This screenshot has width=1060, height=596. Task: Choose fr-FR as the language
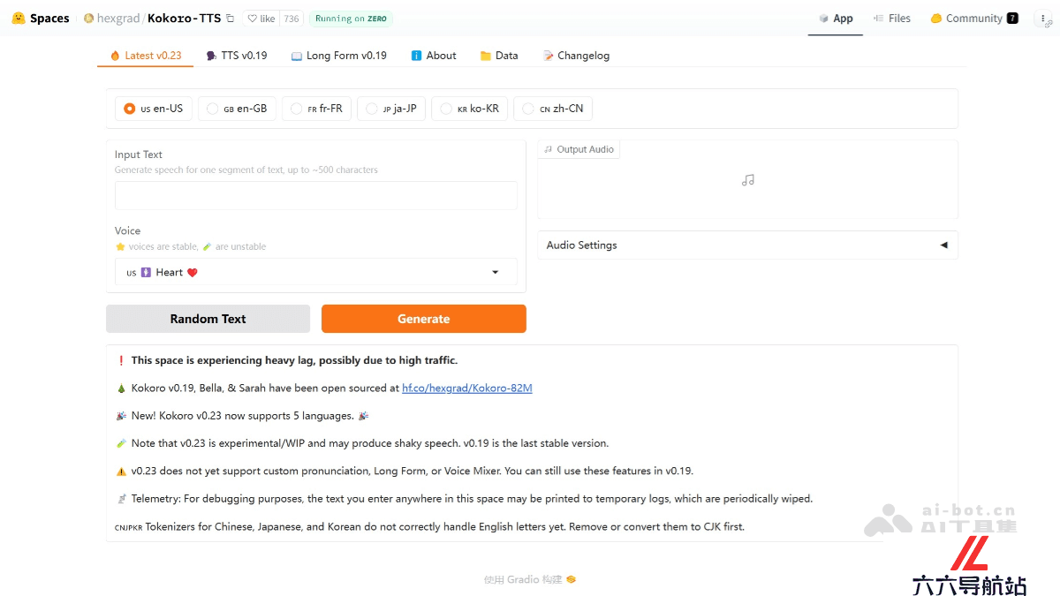(317, 109)
